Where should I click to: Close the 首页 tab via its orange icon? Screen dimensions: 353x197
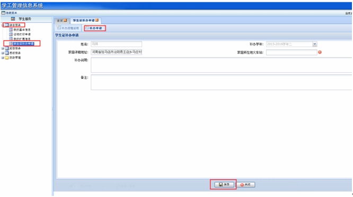pos(65,21)
